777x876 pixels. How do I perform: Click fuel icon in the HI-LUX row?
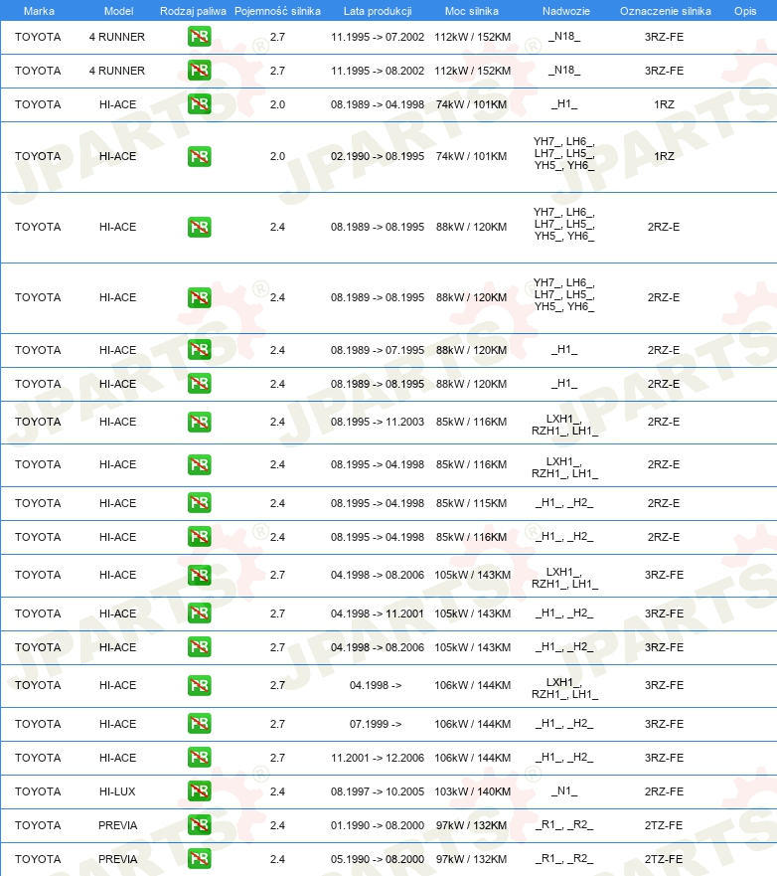point(200,791)
